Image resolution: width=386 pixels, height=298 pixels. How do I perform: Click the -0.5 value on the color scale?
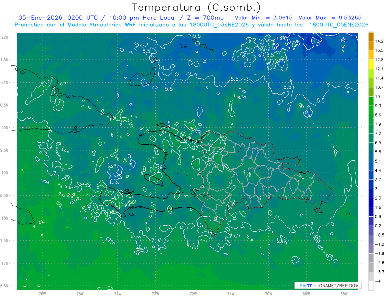click(x=379, y=235)
